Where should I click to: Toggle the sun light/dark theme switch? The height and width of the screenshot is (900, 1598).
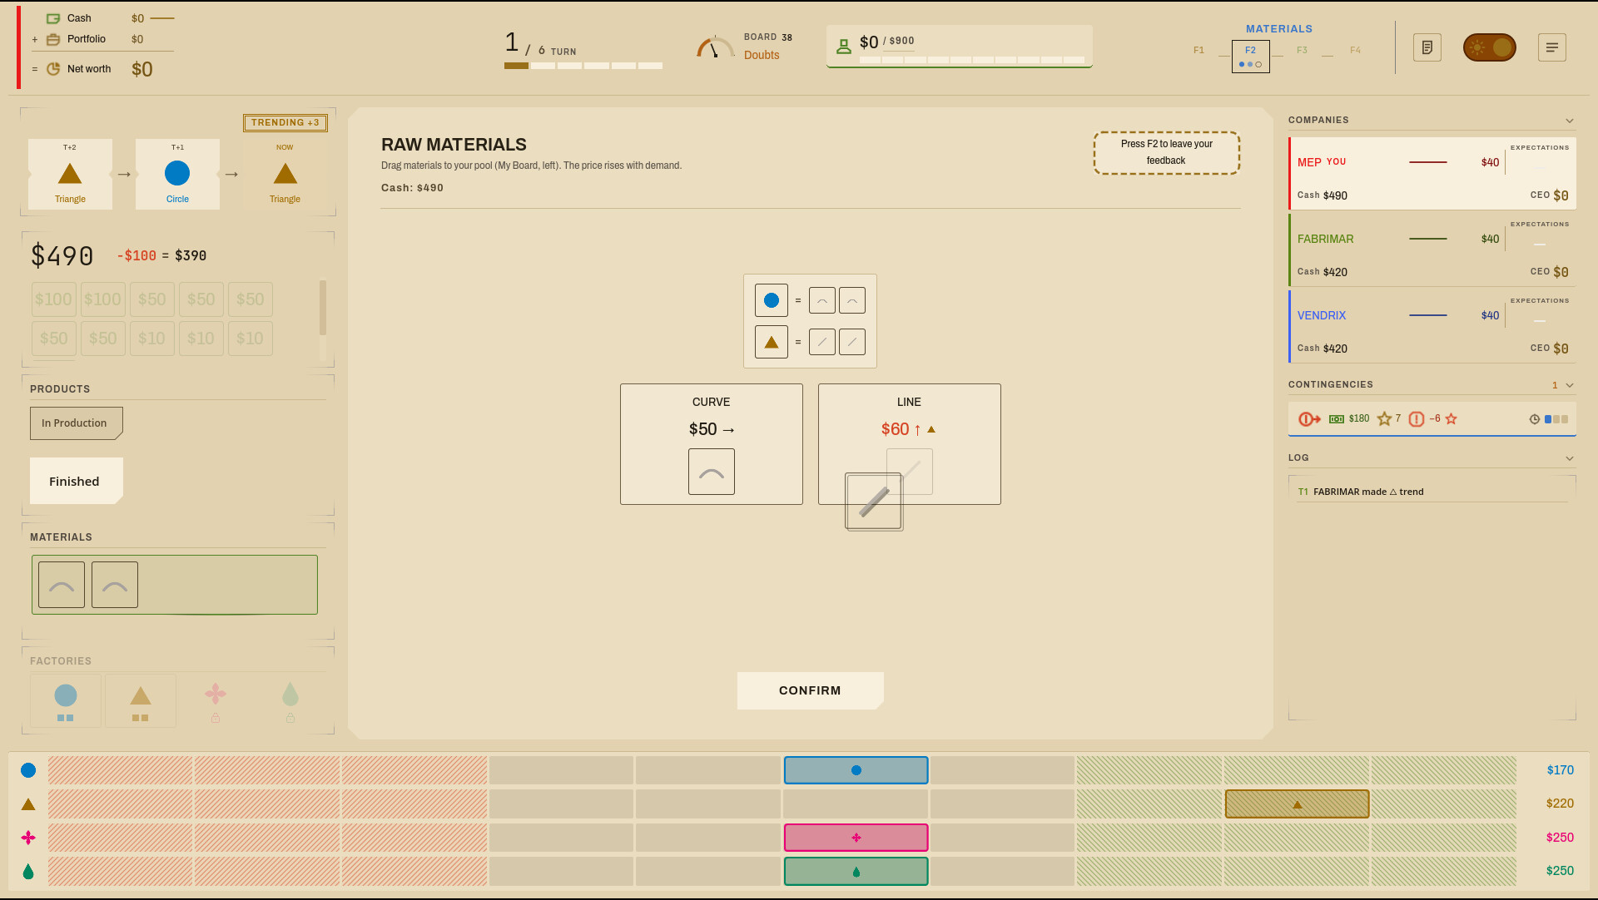click(x=1489, y=47)
